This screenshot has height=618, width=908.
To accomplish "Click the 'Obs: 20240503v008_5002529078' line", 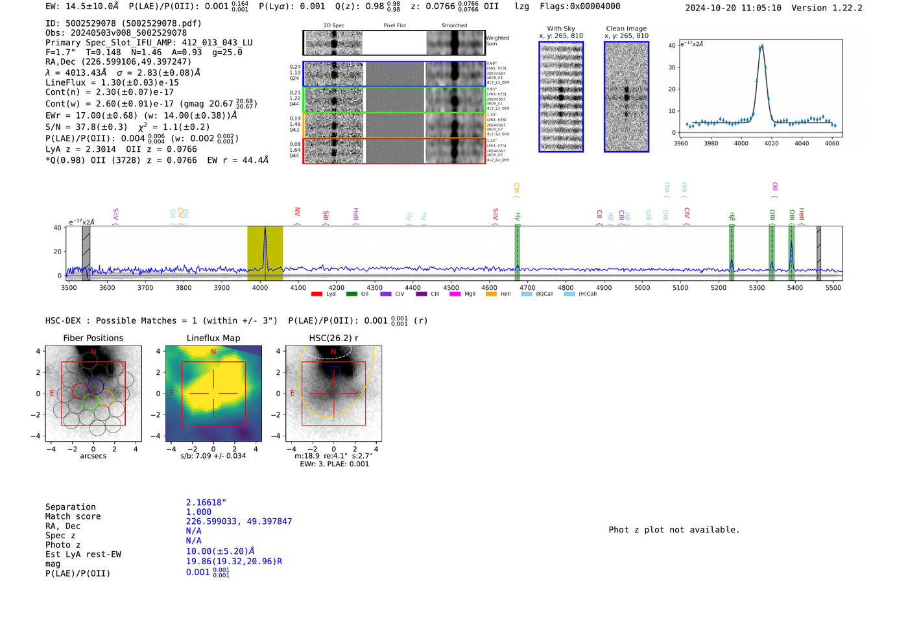I will coord(116,32).
